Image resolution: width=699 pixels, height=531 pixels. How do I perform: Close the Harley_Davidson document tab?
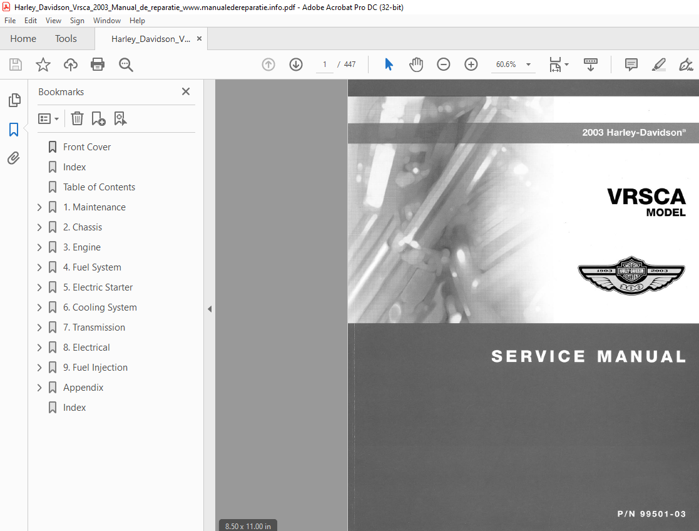tap(199, 39)
